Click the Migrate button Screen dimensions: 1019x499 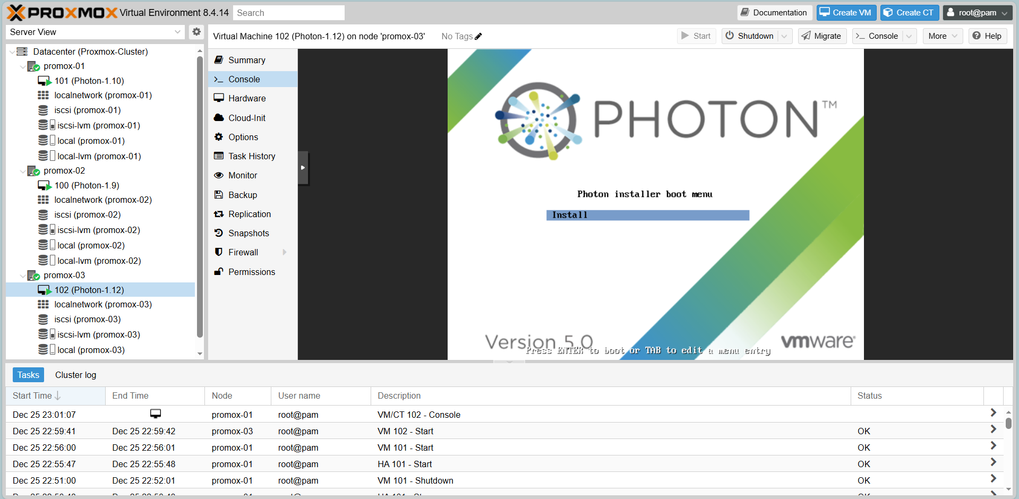coord(821,36)
